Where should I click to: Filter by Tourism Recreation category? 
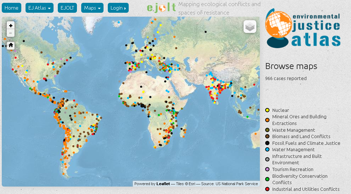292,170
